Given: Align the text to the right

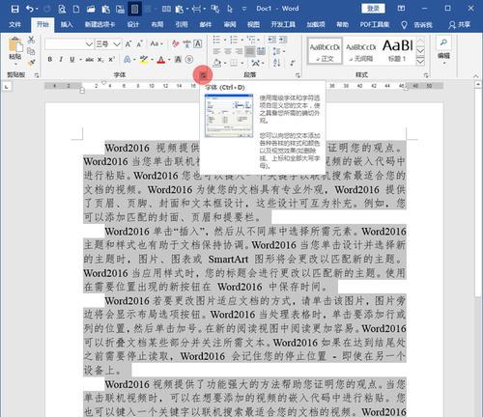Looking at the screenshot, I should point(239,51).
